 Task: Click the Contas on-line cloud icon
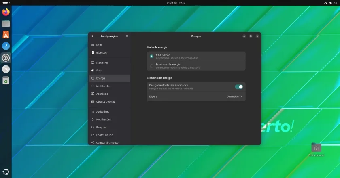(x=93, y=135)
